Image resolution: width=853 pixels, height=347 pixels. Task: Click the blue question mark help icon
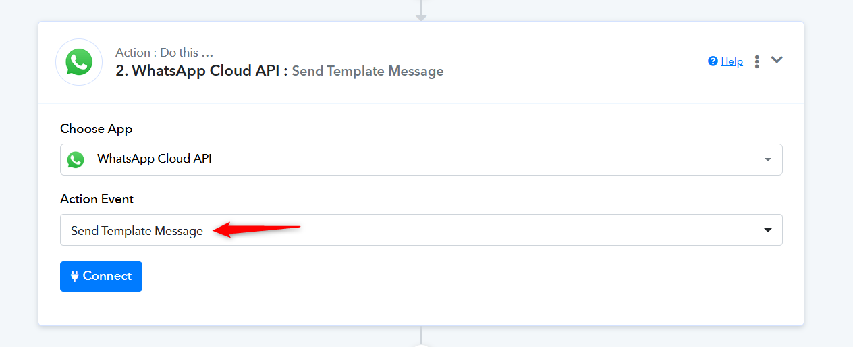tap(713, 61)
